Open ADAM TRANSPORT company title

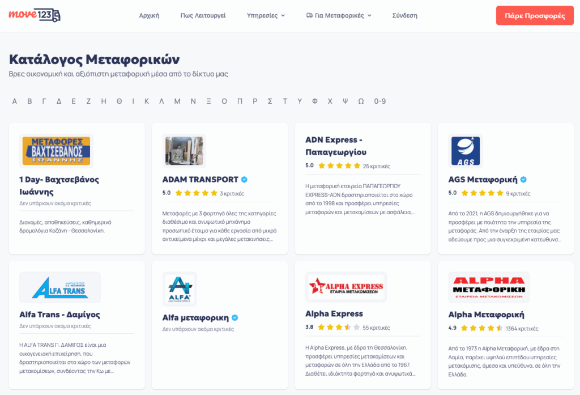(200, 180)
